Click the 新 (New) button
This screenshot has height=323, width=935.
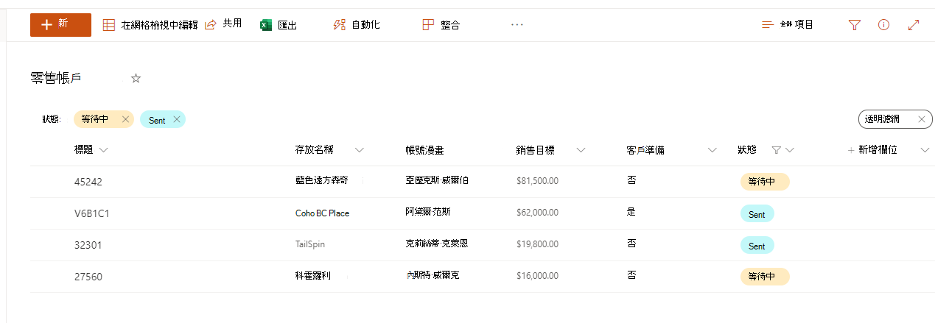click(60, 24)
